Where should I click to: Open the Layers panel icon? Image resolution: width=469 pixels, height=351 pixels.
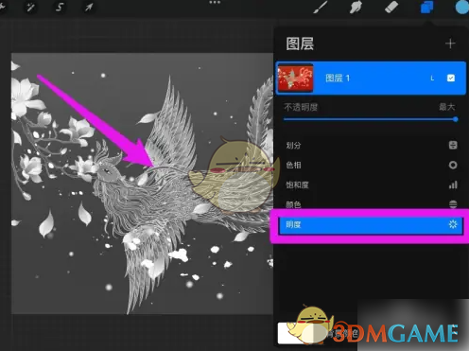click(x=426, y=7)
